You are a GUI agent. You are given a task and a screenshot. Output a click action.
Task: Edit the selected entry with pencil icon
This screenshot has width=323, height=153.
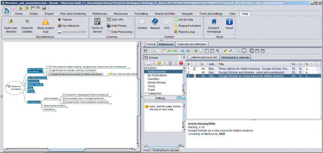point(201,51)
